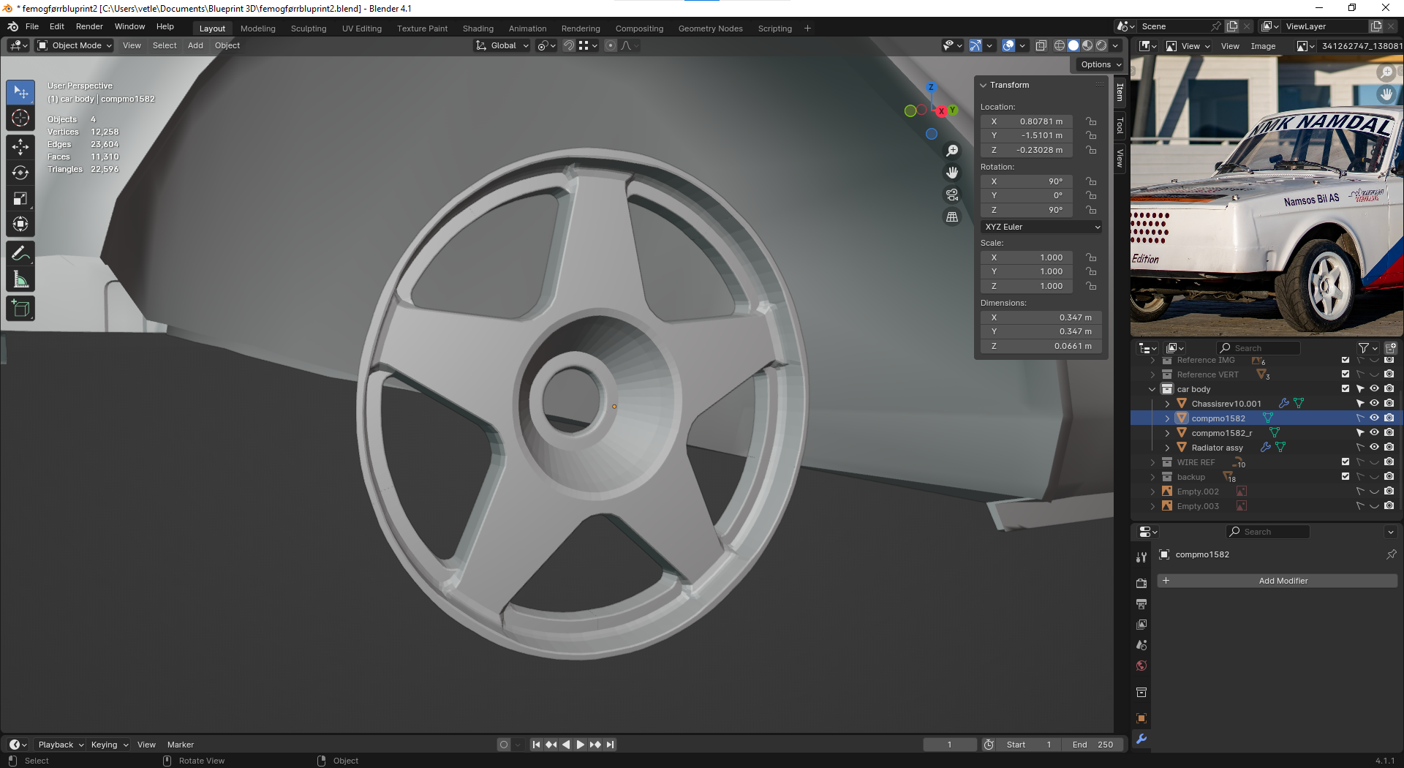
Task: Click the outliner Search field
Action: click(1258, 348)
